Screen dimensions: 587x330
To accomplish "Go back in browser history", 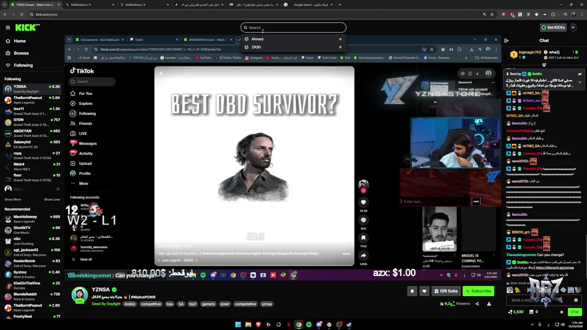I will (x=5, y=14).
